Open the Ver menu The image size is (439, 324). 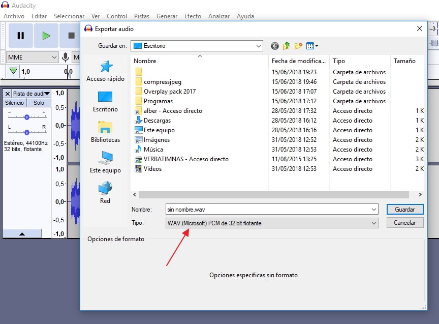pyautogui.click(x=96, y=16)
